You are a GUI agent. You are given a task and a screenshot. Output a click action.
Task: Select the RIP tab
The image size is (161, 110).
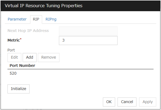36,19
